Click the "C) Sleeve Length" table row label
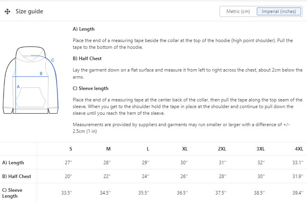 click(12, 193)
